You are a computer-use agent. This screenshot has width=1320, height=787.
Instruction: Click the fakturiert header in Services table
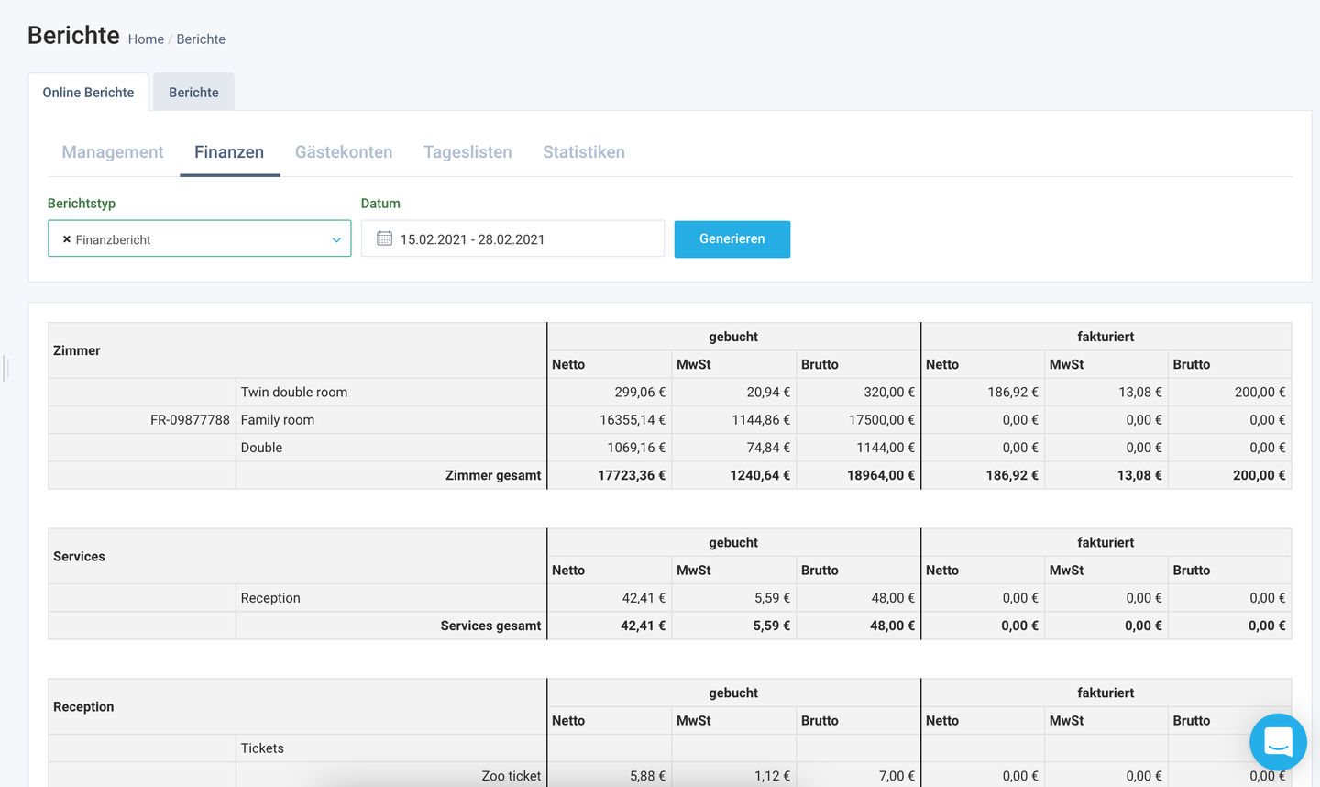tap(1105, 542)
